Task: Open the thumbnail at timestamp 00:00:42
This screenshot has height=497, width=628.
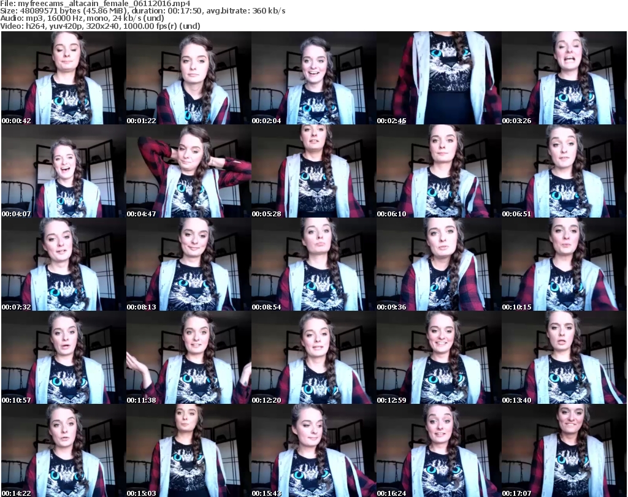Action: 64,78
